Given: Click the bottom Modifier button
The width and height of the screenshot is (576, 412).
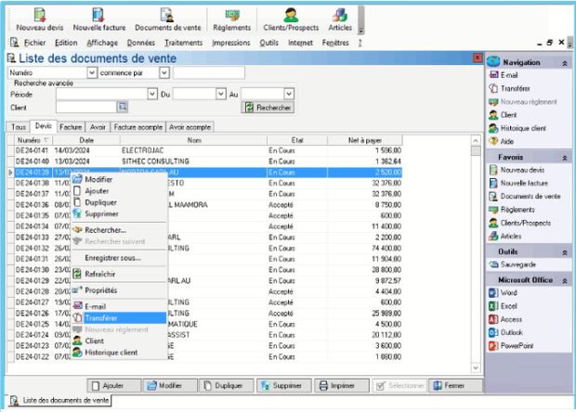Looking at the screenshot, I should tap(170, 386).
